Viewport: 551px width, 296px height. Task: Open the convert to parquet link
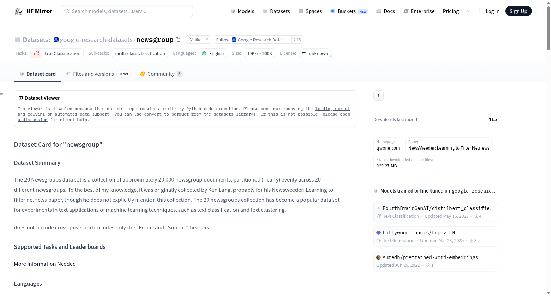pos(167,114)
